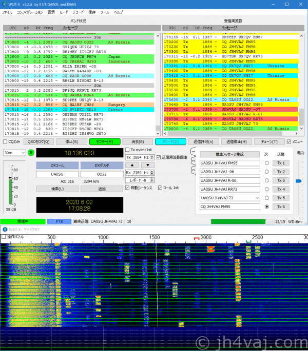Click the green S indicator beside band selector
The image size is (308, 351).
tap(31, 153)
